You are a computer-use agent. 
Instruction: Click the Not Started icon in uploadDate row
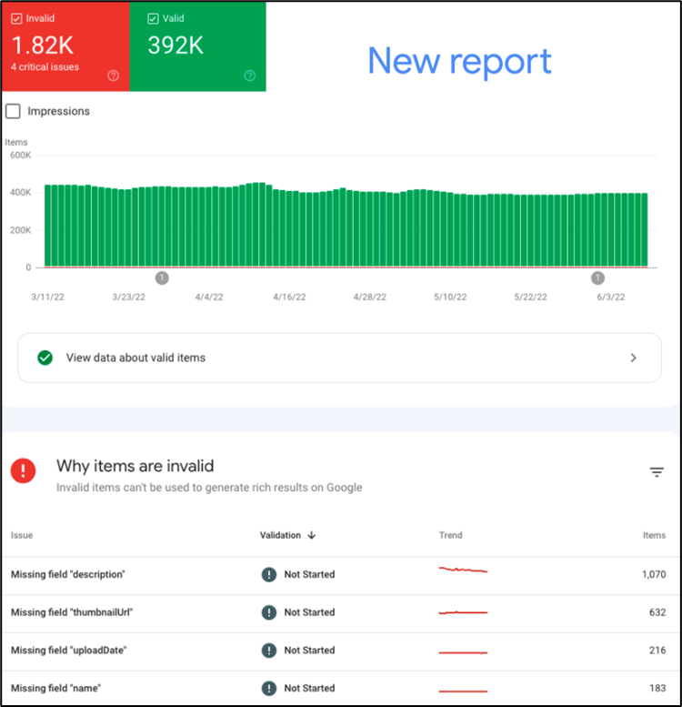[x=269, y=651]
